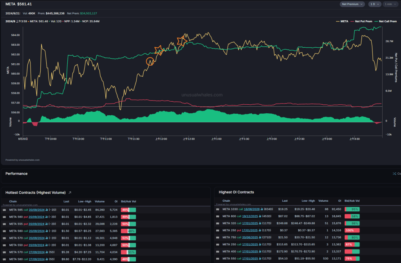Click chain icon beside META 550 put row
Viewport: 401px width, 263px height.
pyautogui.click(x=5, y=245)
